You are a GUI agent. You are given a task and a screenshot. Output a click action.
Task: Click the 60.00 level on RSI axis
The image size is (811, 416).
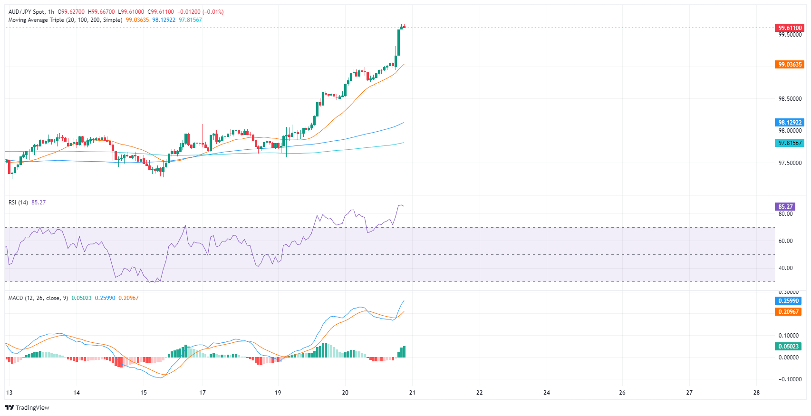pos(785,241)
